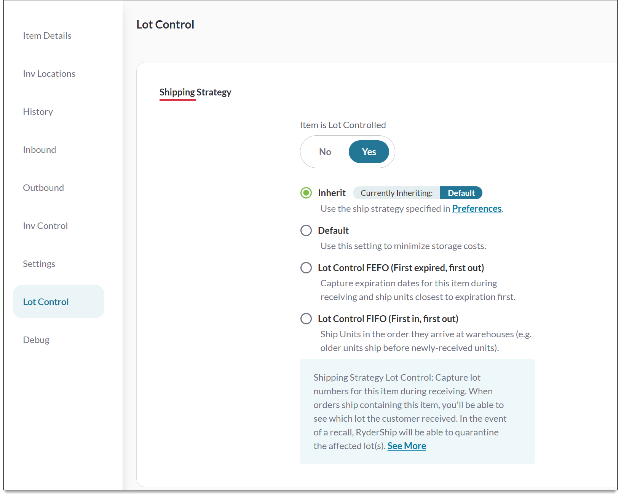
Task: Click See More in the info box
Action: pos(406,445)
